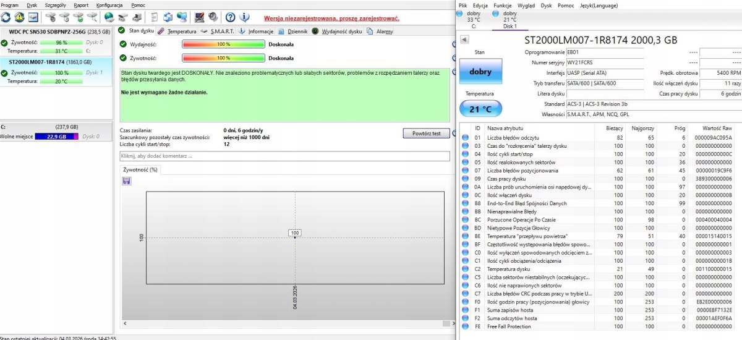Save the health chart using floppy icon
Viewport: 742px width, 340px height.
point(127,181)
